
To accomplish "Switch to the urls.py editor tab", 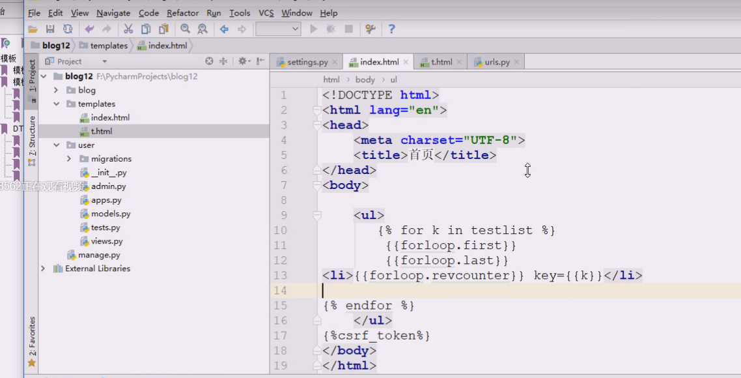I will [497, 62].
